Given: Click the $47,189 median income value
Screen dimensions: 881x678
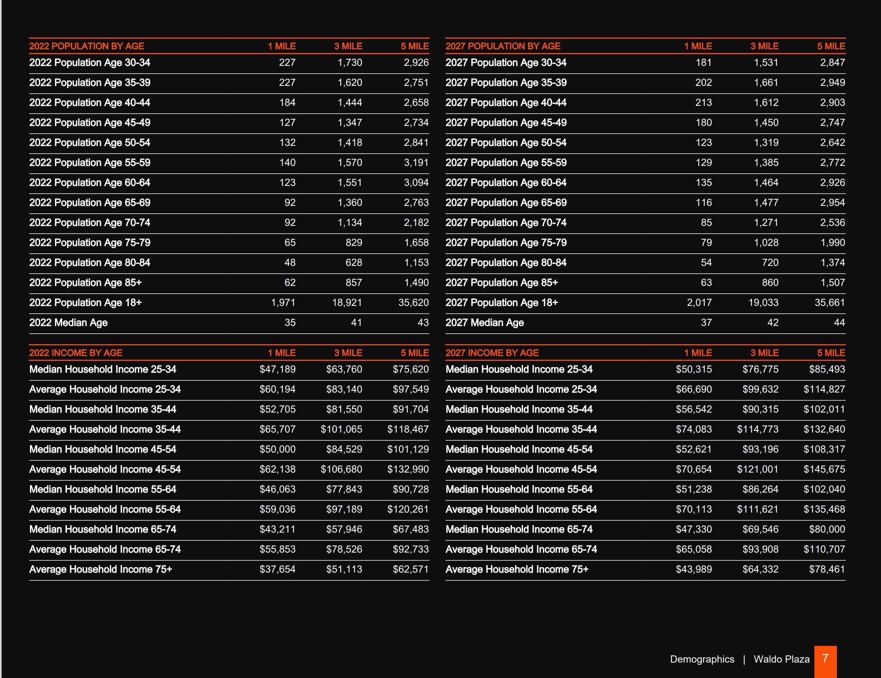Looking at the screenshot, I should point(277,369).
